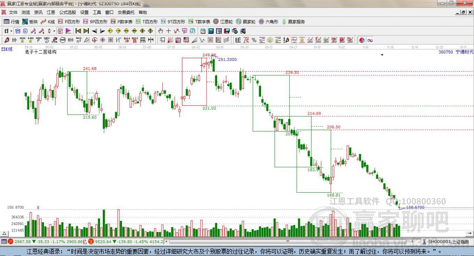Image resolution: width=474 pixels, height=256 pixels.
Task: Open the 设置 menu
Action: [84, 12]
